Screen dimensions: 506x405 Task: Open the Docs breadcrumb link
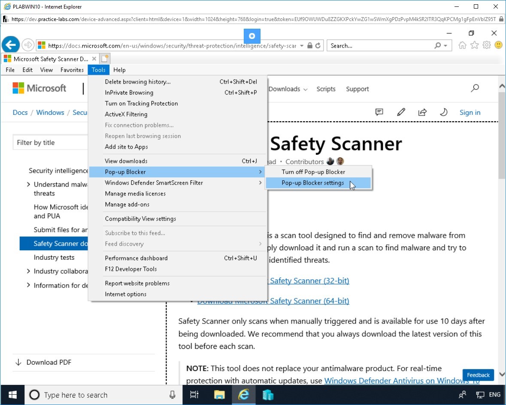click(20, 112)
